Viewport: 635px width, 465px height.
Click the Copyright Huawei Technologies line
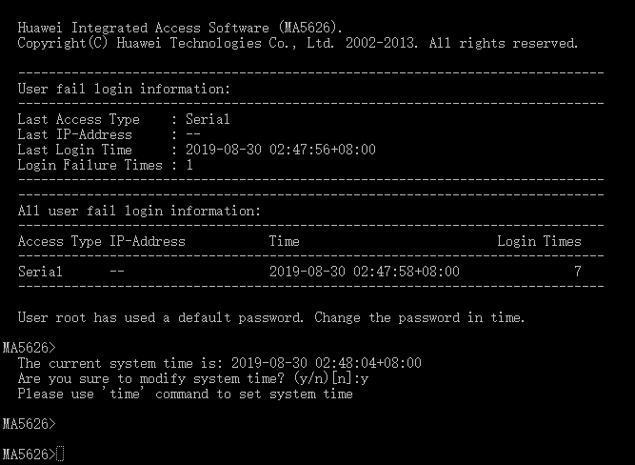click(x=297, y=43)
